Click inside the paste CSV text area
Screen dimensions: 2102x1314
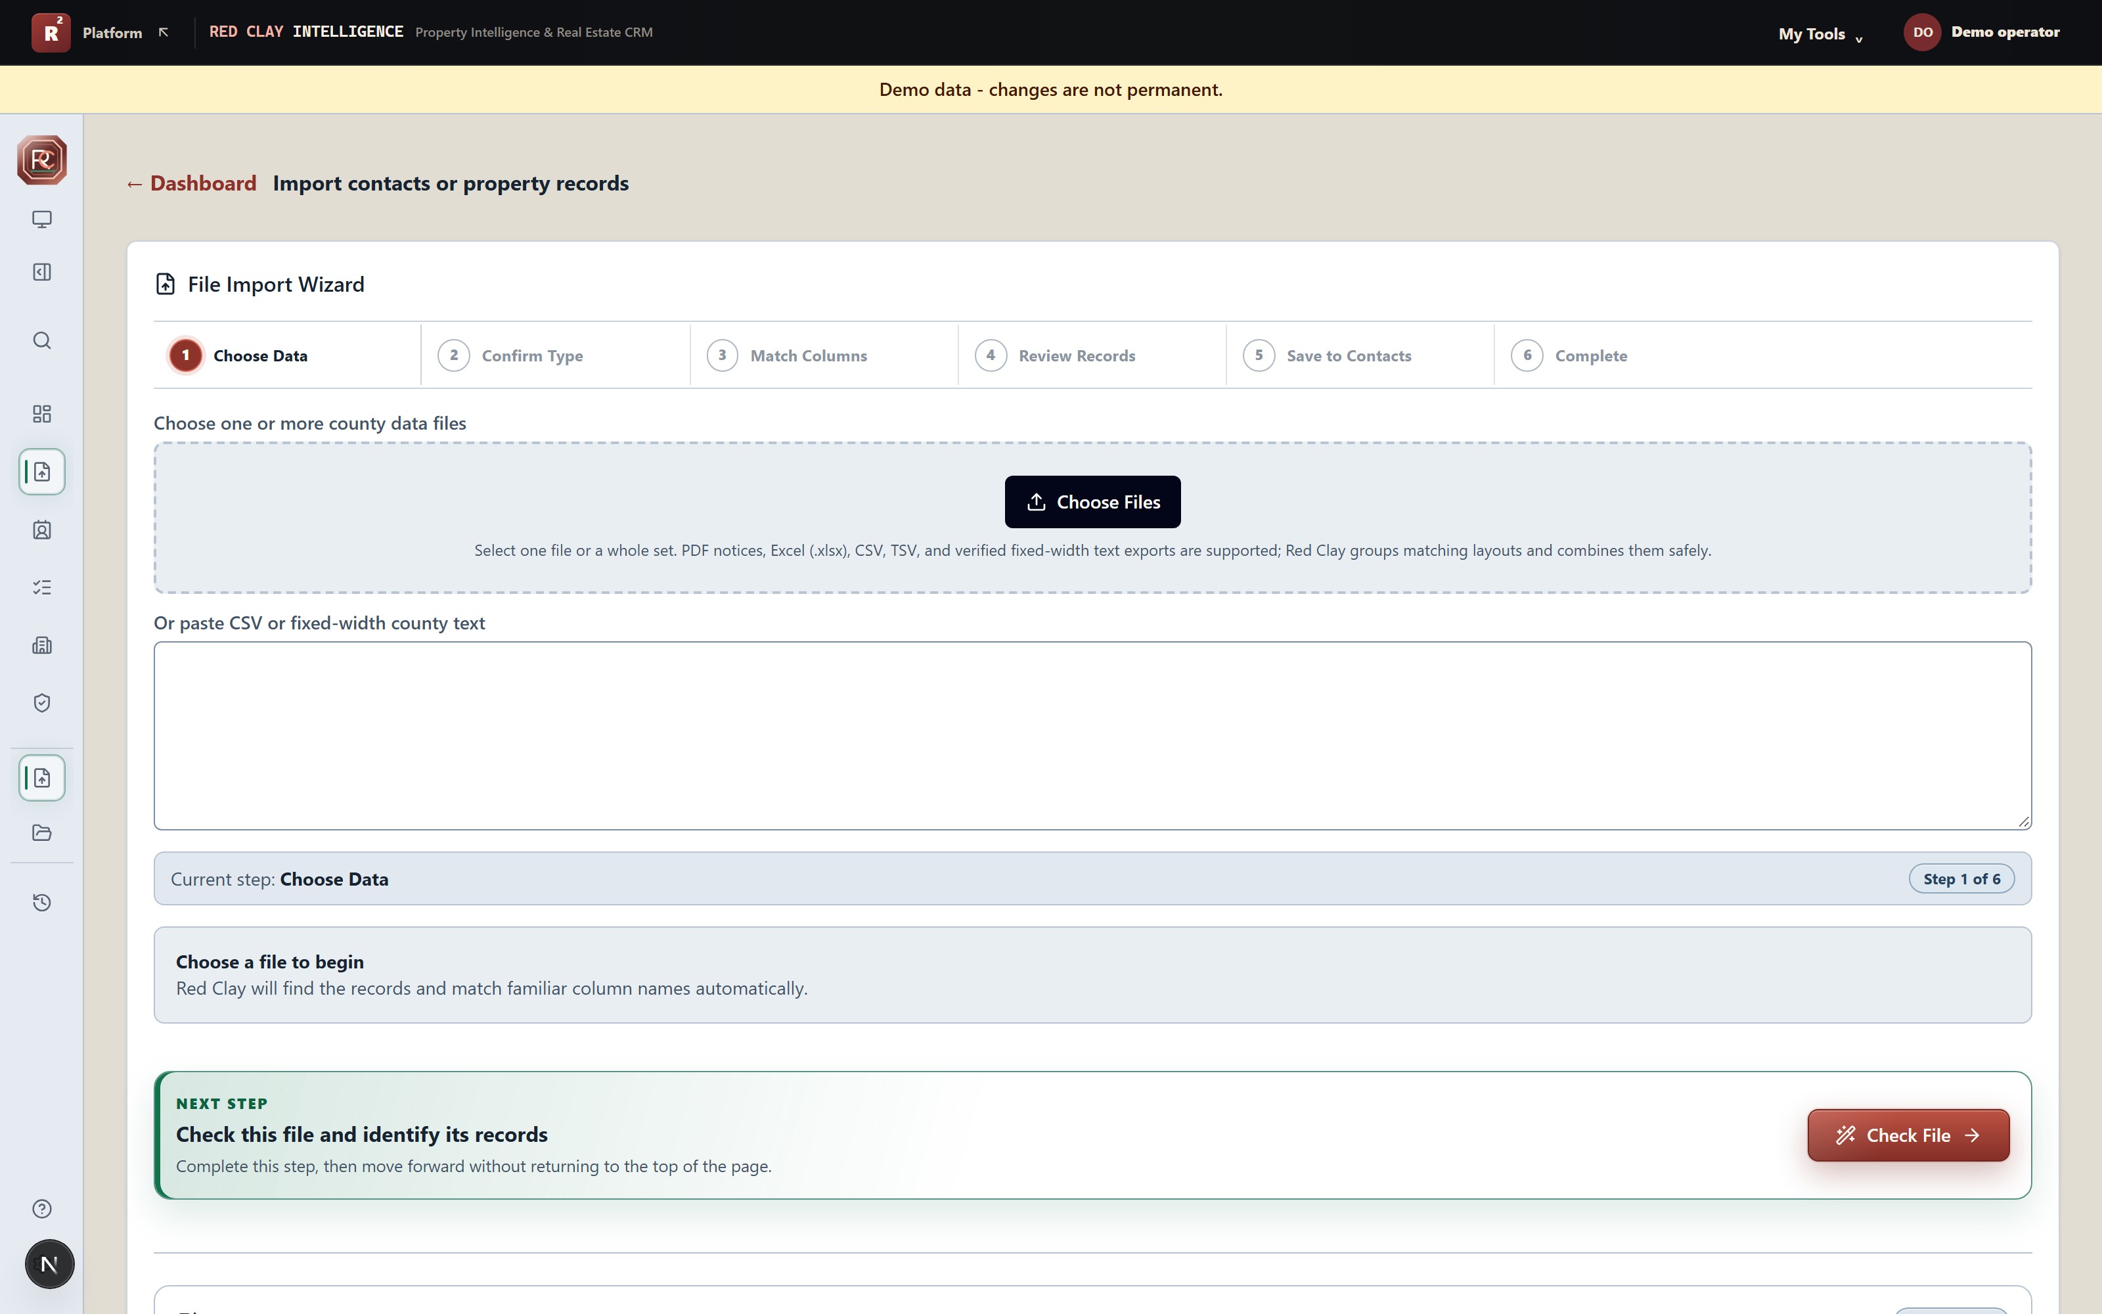(x=1092, y=736)
